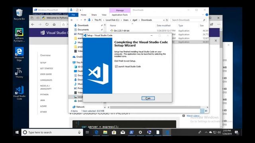Select Network in navigation pane
The height and width of the screenshot is (143, 255).
tap(80, 107)
